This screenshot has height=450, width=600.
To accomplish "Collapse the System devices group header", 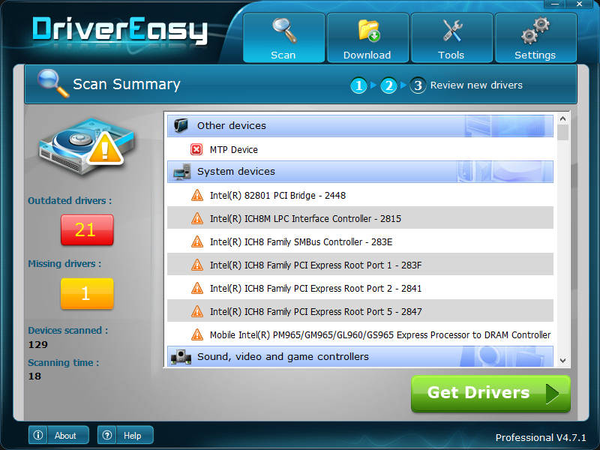I will coord(360,172).
